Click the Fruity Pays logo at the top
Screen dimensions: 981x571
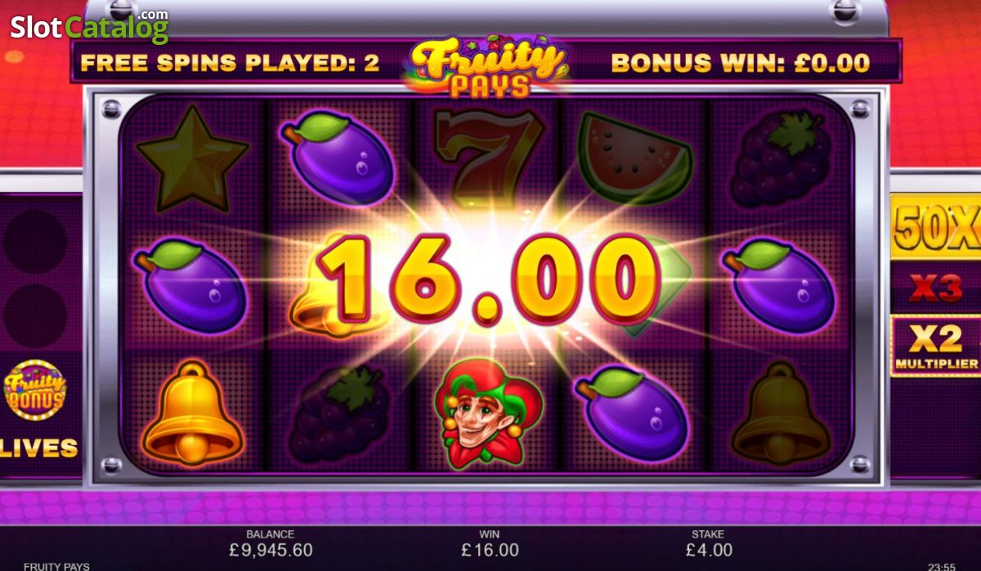coord(489,65)
